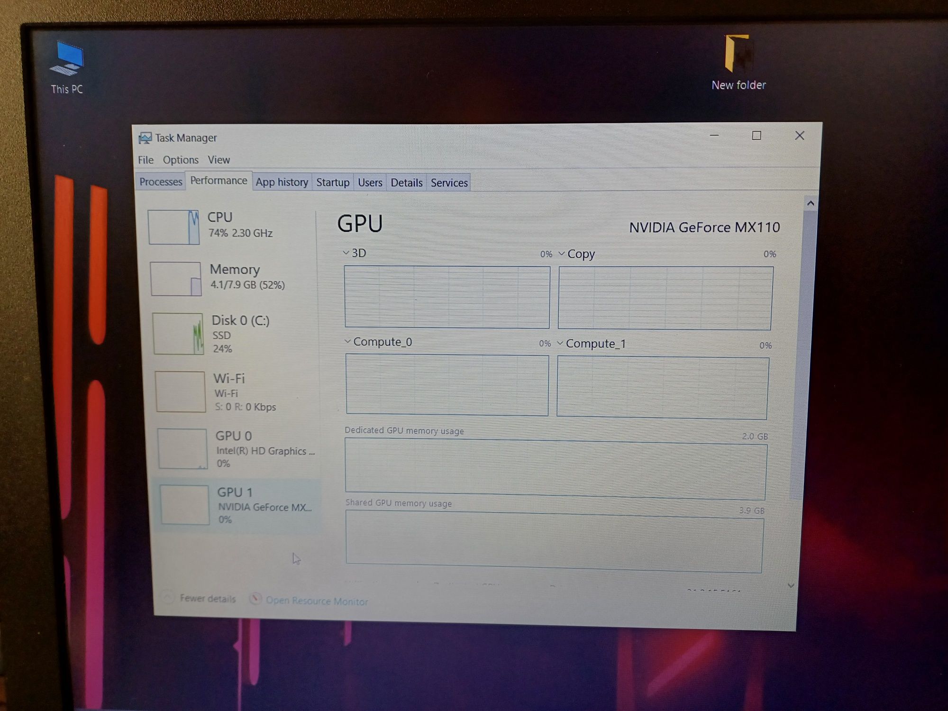The width and height of the screenshot is (948, 711).
Task: Click the scrollbar down arrow
Action: [791, 585]
